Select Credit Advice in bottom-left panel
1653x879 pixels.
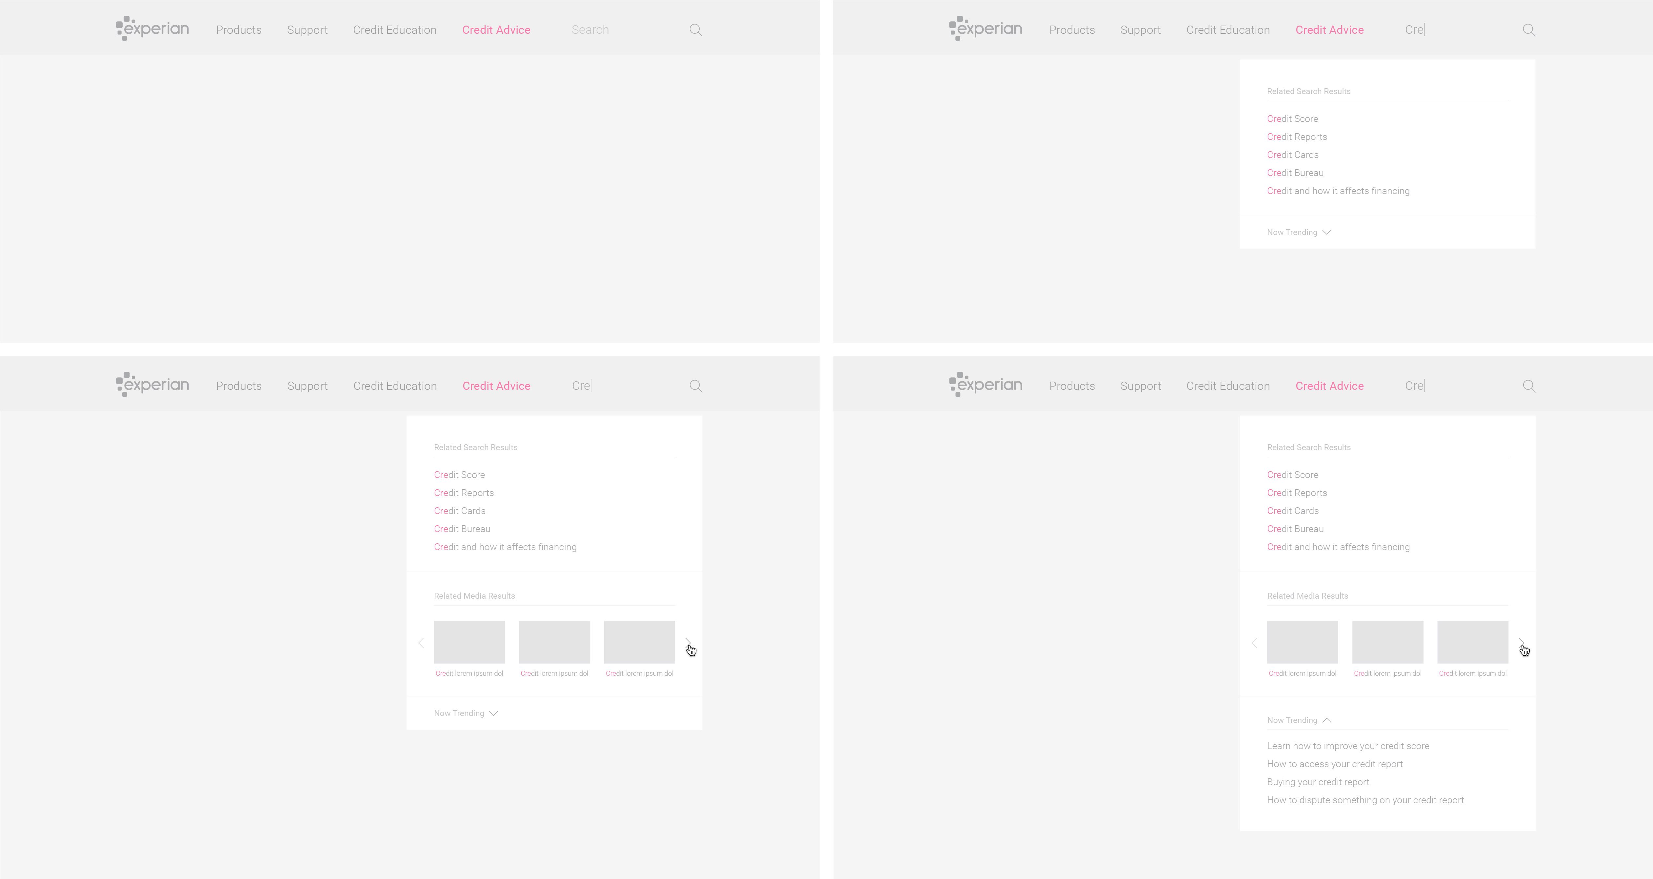coord(496,386)
